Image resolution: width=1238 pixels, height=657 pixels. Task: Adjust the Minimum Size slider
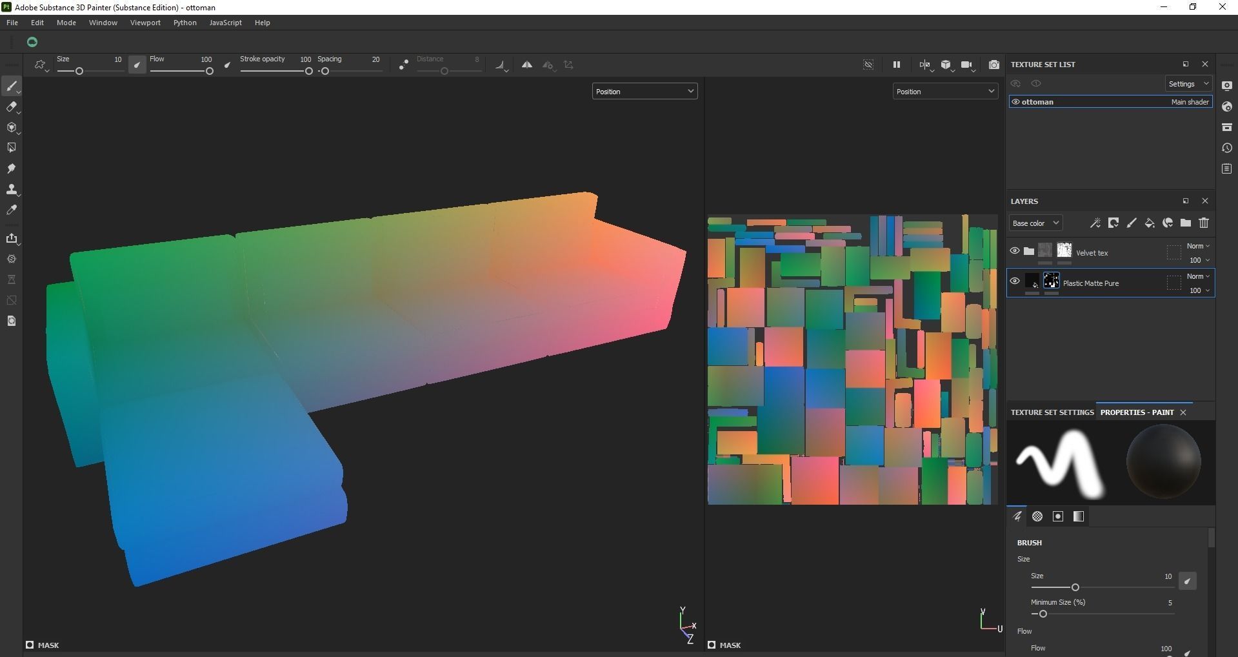tap(1103, 614)
